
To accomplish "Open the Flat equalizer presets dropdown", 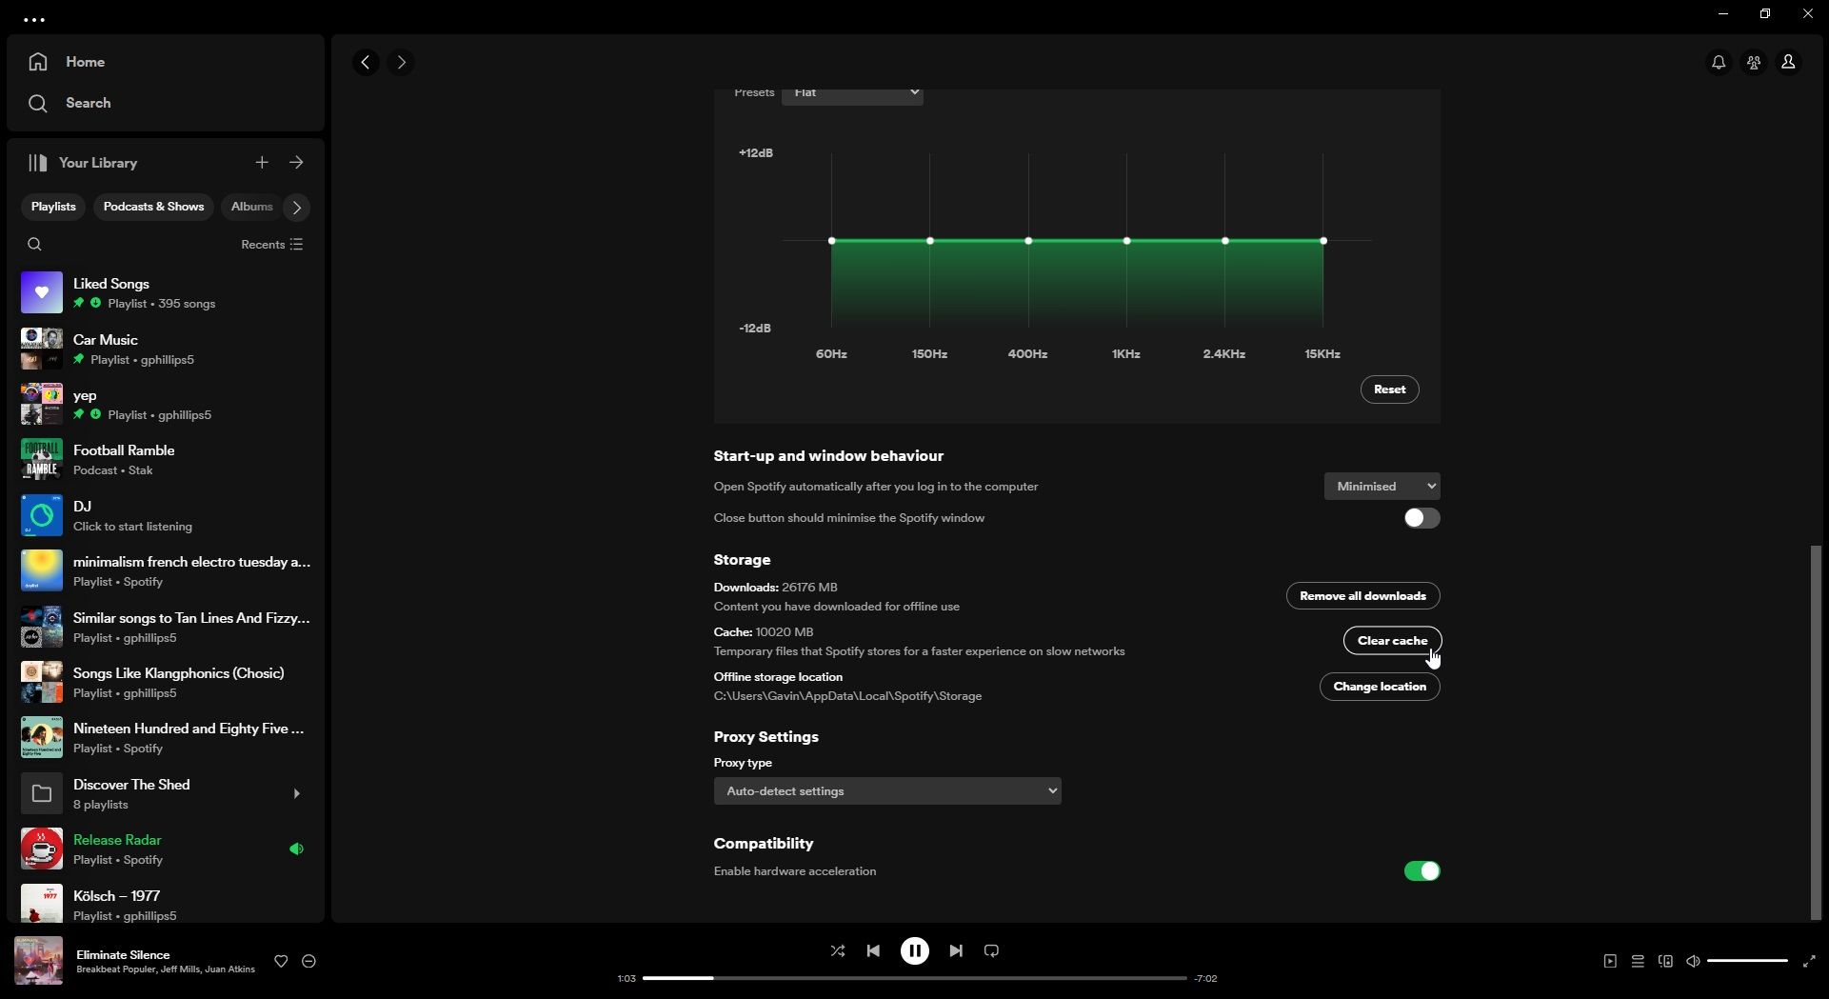I will 852,92.
